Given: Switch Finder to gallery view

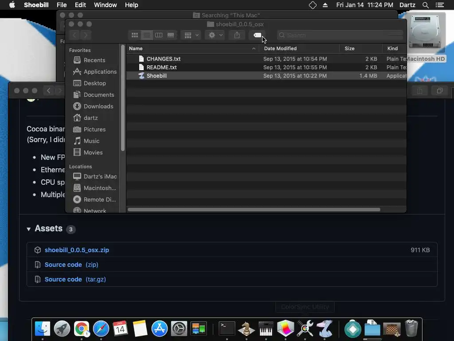Looking at the screenshot, I should click(171, 35).
